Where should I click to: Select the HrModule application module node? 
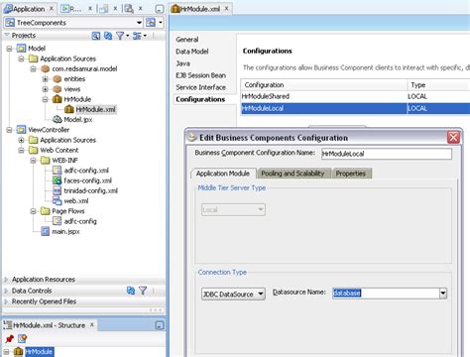(x=77, y=99)
